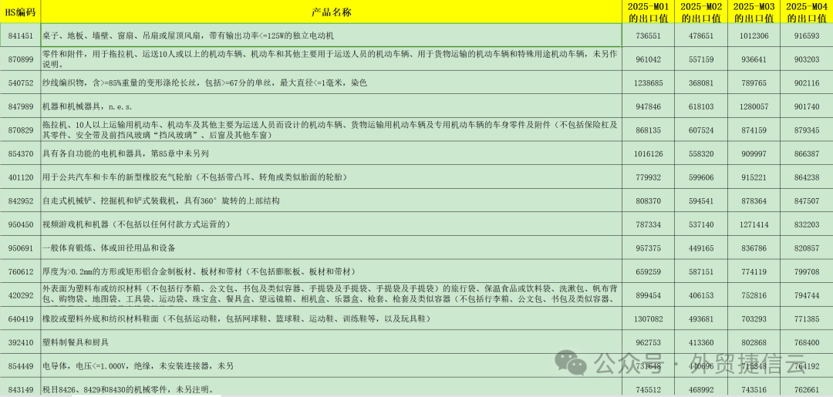Click product name about 铝合金制板材
833x397 pixels.
pos(331,271)
